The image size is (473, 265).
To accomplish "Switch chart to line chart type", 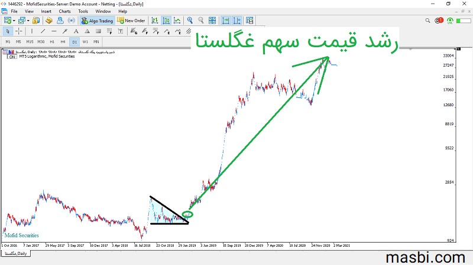I will [x=177, y=21].
